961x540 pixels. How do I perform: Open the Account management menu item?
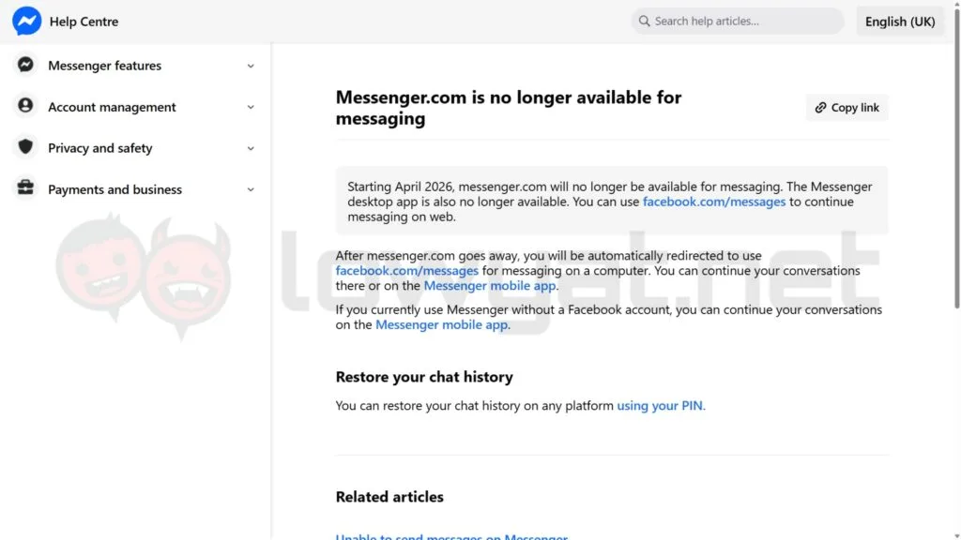click(x=135, y=107)
